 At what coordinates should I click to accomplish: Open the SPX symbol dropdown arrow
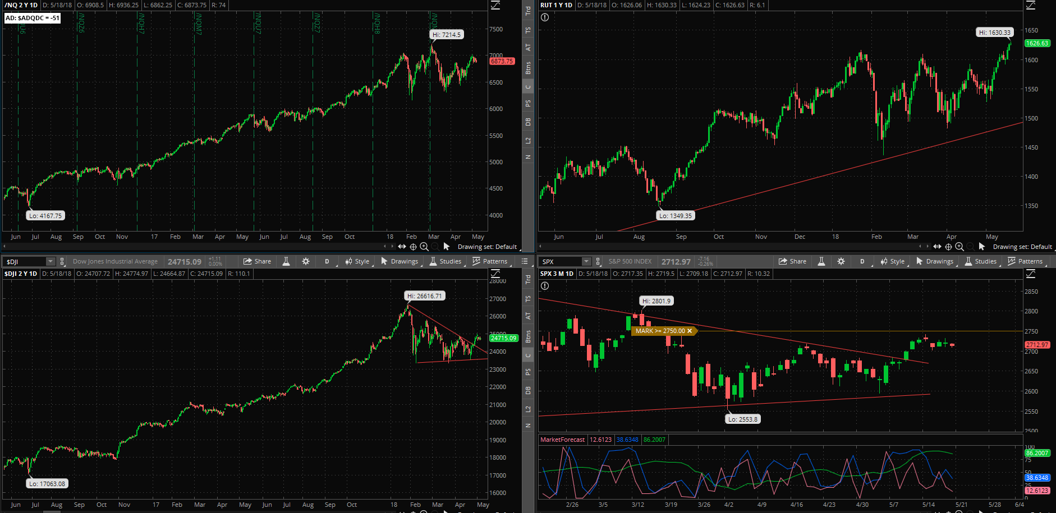[586, 261]
